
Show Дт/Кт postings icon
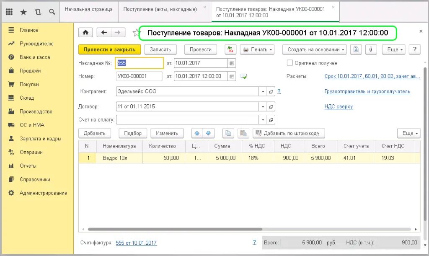230,49
